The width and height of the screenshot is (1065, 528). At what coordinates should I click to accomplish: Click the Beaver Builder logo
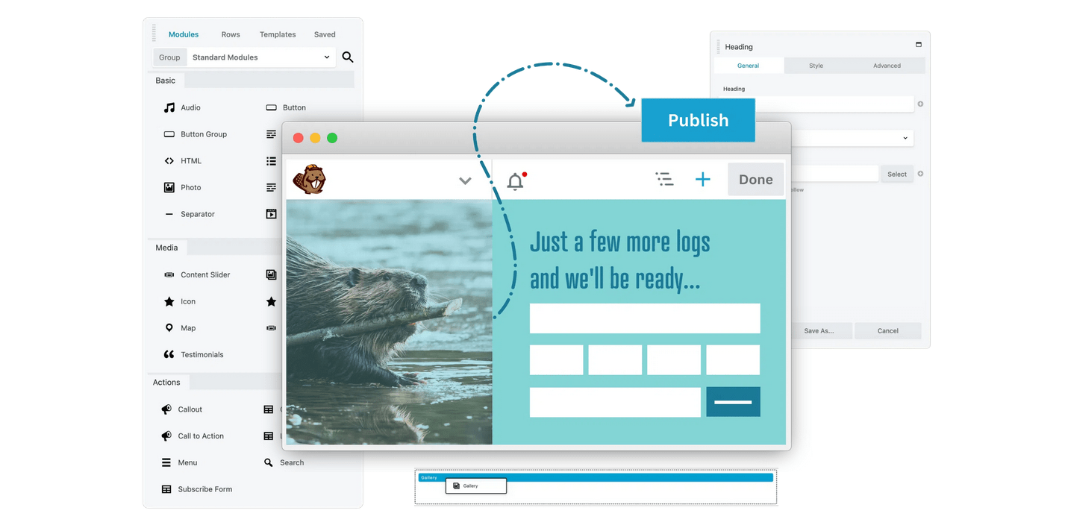coord(310,180)
